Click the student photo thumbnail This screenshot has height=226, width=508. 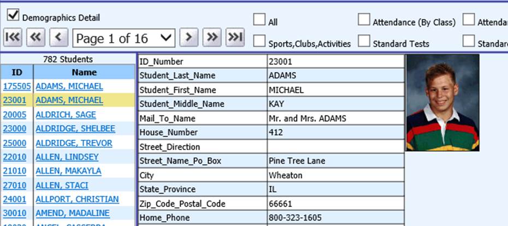pos(442,102)
